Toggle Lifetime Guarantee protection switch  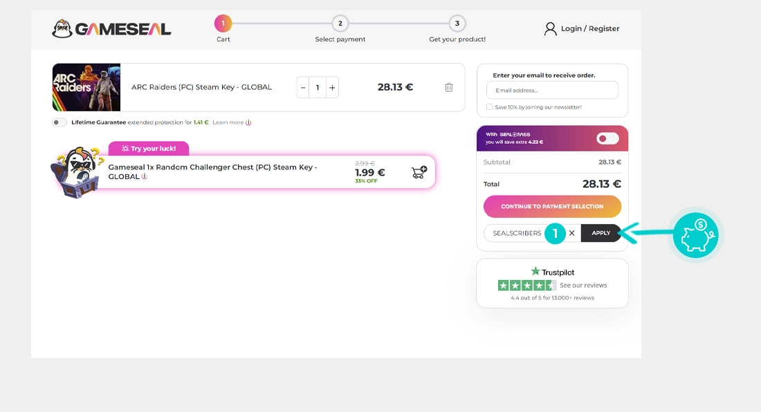coord(59,122)
